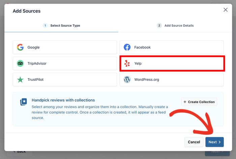
Task: Pick the TripAdvisor source label
Action: [37, 64]
